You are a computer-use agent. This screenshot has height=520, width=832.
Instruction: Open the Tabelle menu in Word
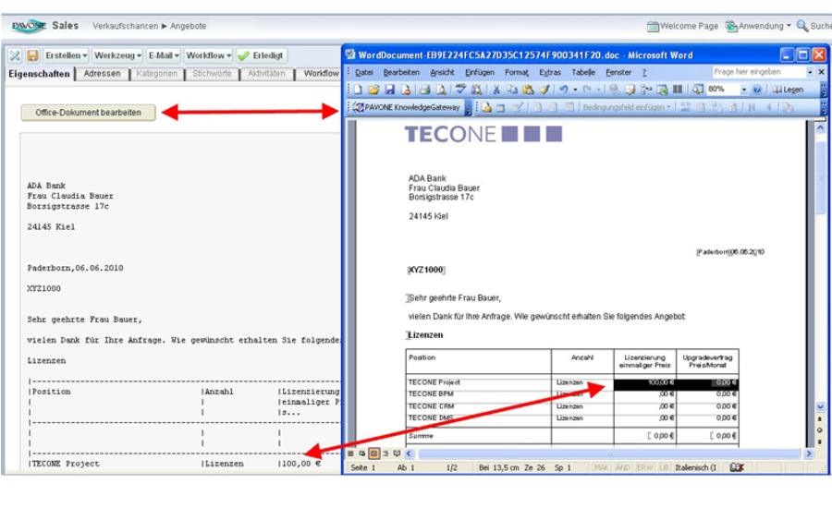point(583,72)
